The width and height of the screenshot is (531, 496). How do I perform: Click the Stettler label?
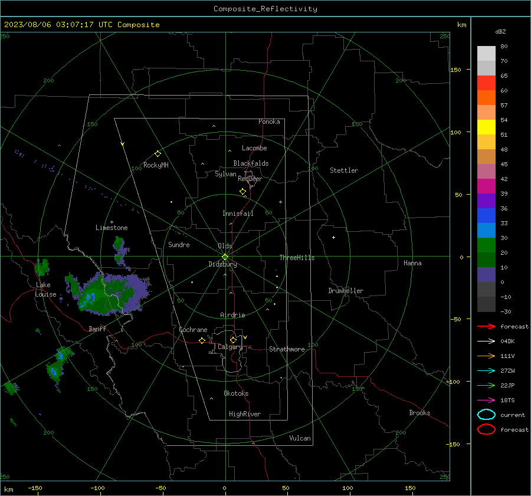click(344, 170)
